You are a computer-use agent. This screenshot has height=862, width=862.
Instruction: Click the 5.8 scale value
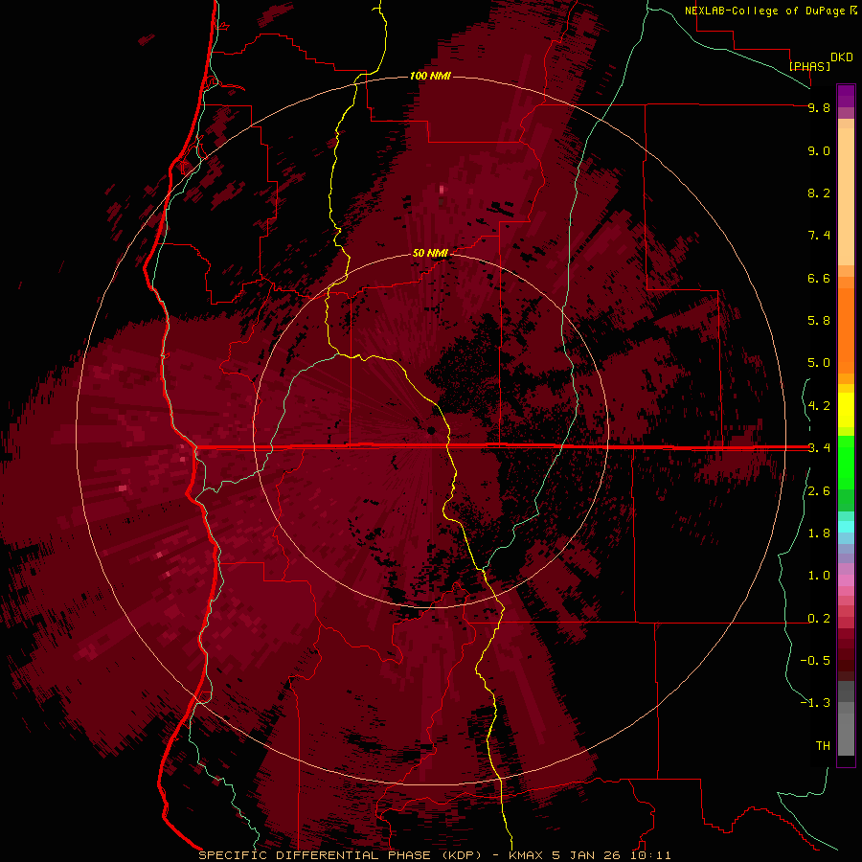819,321
